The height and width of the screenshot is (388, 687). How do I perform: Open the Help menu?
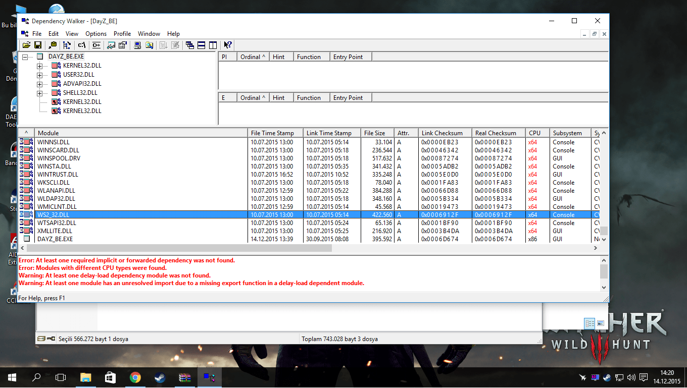[x=173, y=34]
